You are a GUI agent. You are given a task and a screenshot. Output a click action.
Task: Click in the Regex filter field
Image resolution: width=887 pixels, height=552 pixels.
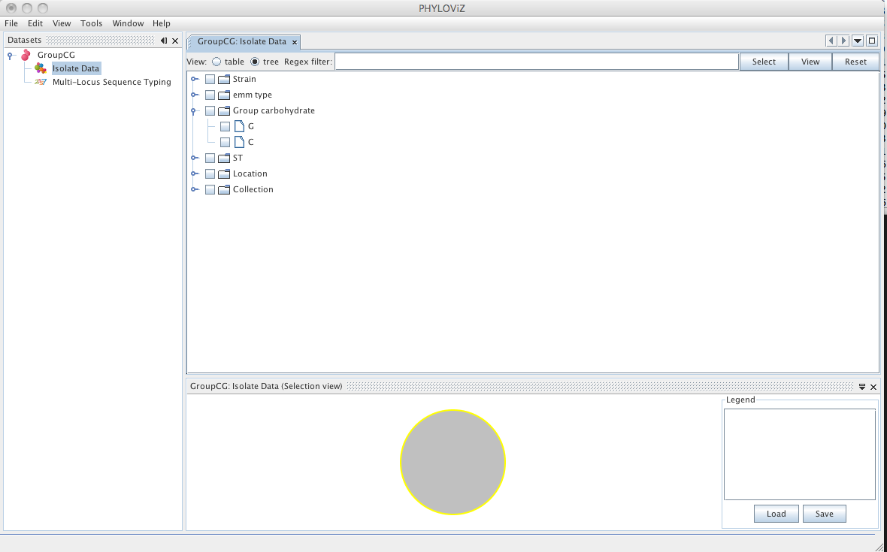pos(536,62)
